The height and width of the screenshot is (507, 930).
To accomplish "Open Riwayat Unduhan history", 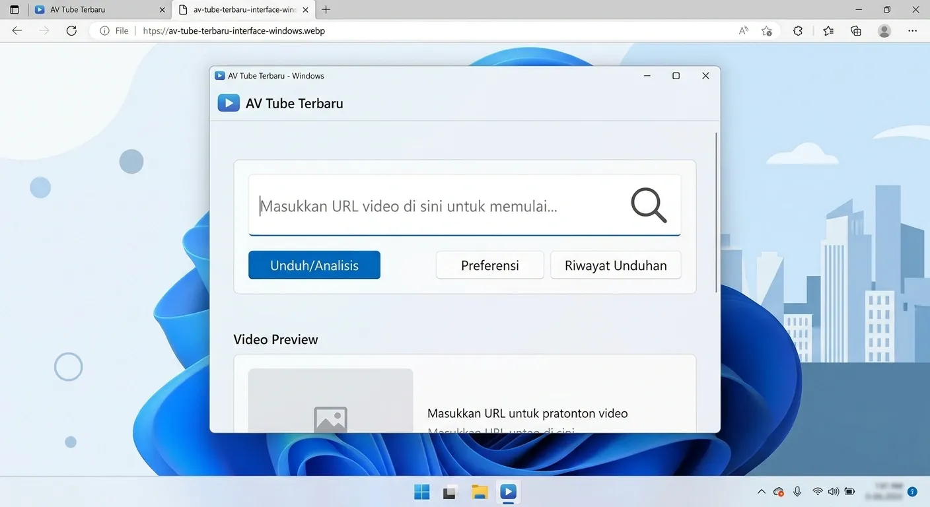I will pyautogui.click(x=616, y=265).
